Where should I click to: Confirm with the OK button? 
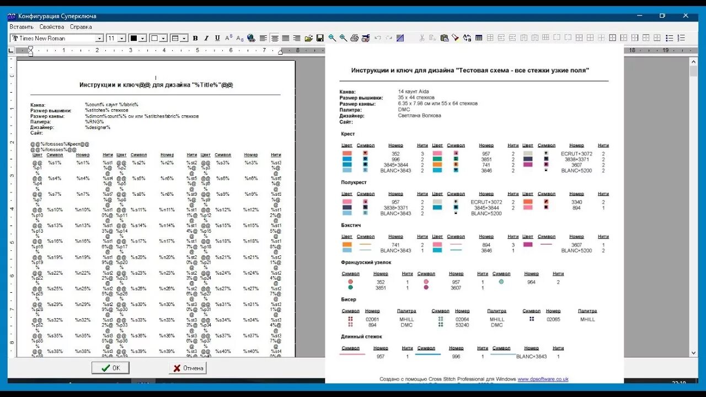[110, 368]
